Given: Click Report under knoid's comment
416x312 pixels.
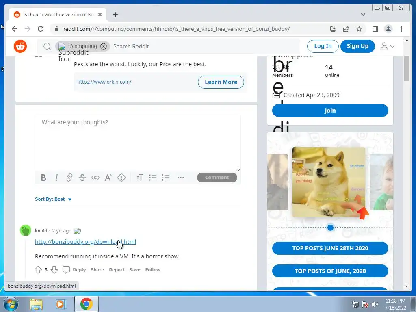Looking at the screenshot, I should [x=117, y=270].
